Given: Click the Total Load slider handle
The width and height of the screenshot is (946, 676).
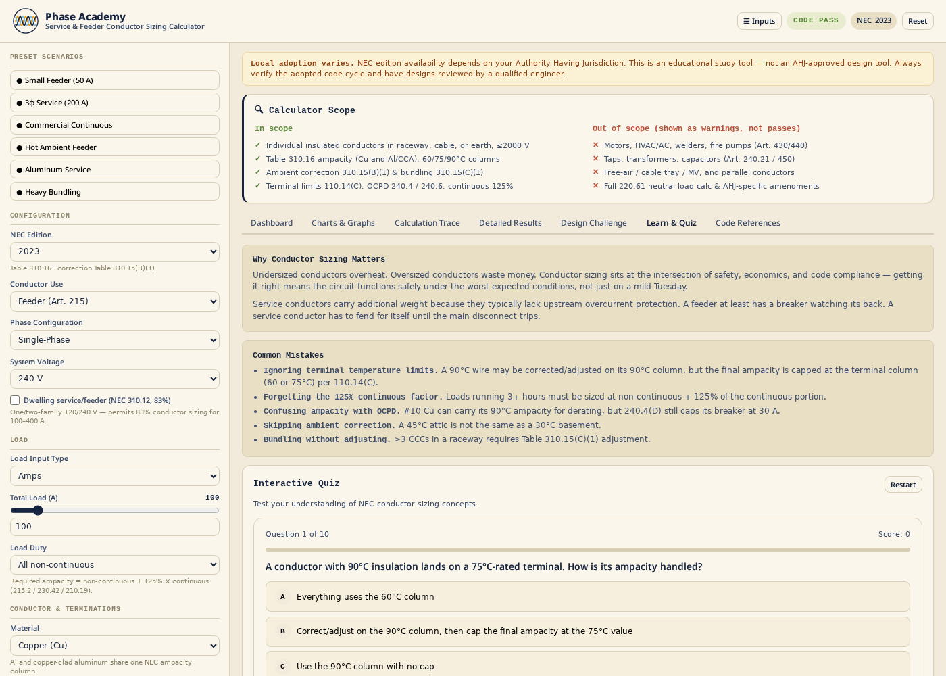Looking at the screenshot, I should (x=38, y=510).
